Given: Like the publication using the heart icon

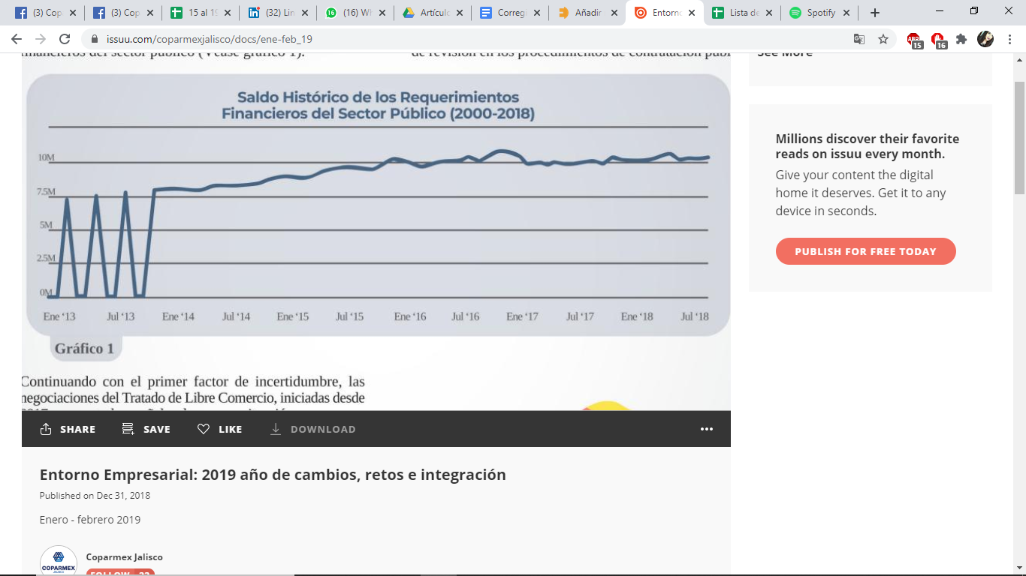Looking at the screenshot, I should [204, 429].
